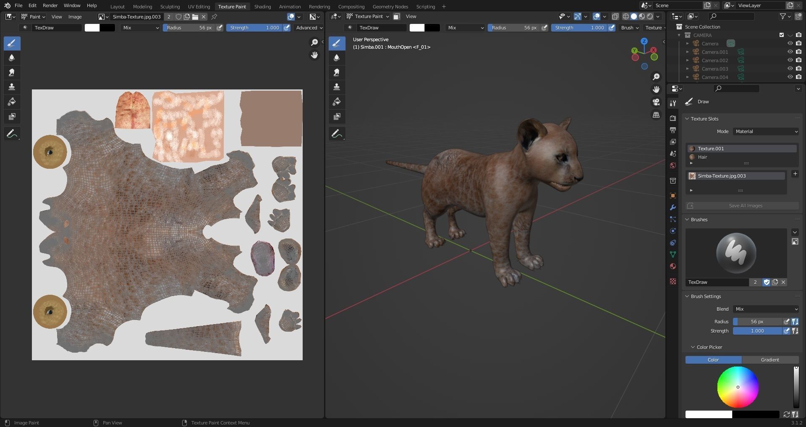Switch to the Shading workspace tab
This screenshot has height=427, width=806.
tap(262, 7)
